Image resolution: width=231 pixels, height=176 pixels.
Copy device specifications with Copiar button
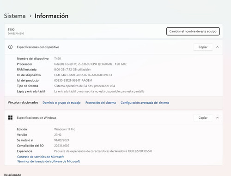(203, 47)
